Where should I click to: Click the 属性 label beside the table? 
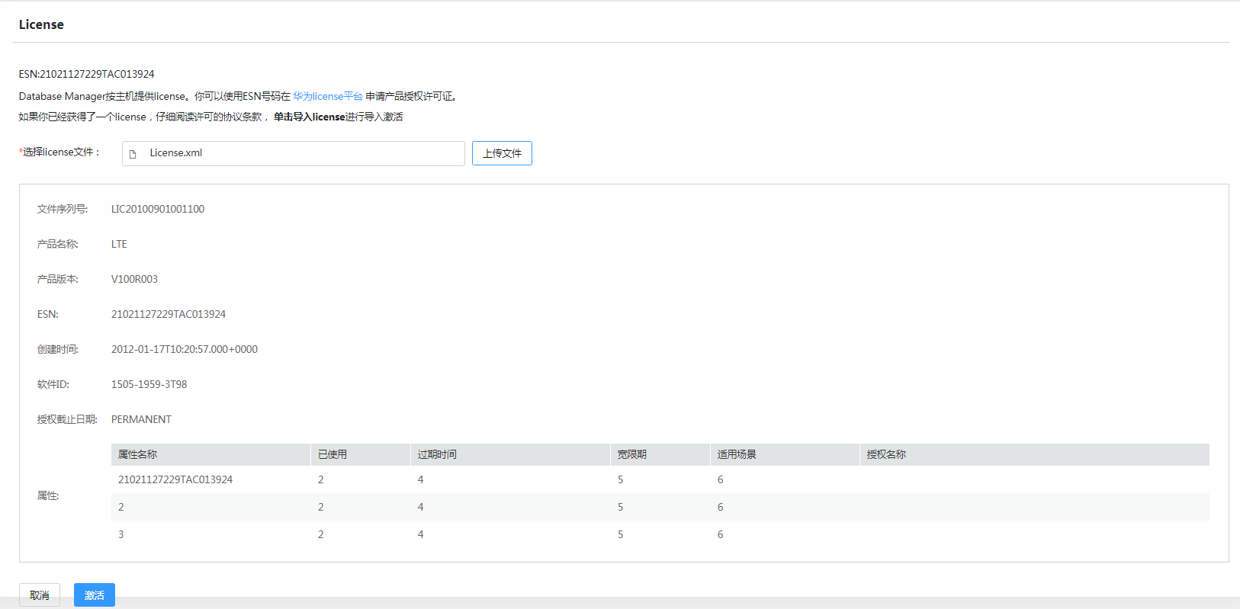point(48,495)
